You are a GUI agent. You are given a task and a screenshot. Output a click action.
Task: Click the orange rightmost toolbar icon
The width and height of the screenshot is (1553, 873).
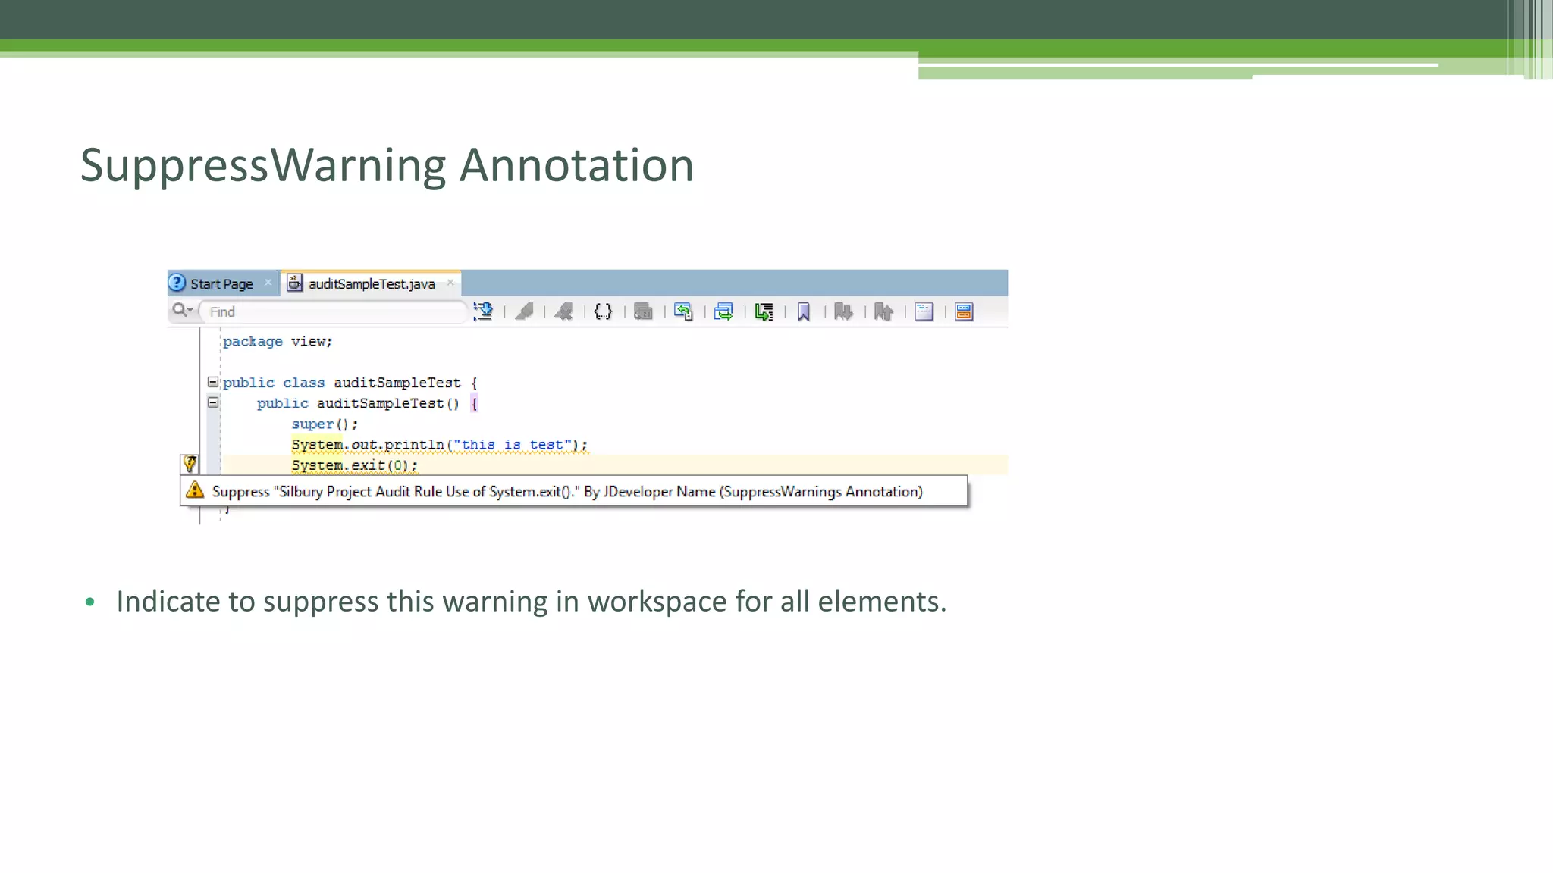964,311
